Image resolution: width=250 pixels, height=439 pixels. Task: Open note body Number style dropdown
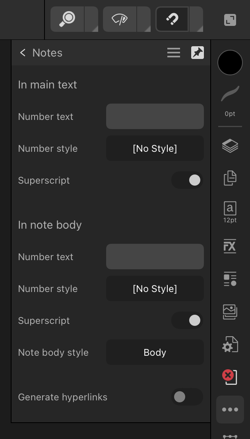[155, 289]
